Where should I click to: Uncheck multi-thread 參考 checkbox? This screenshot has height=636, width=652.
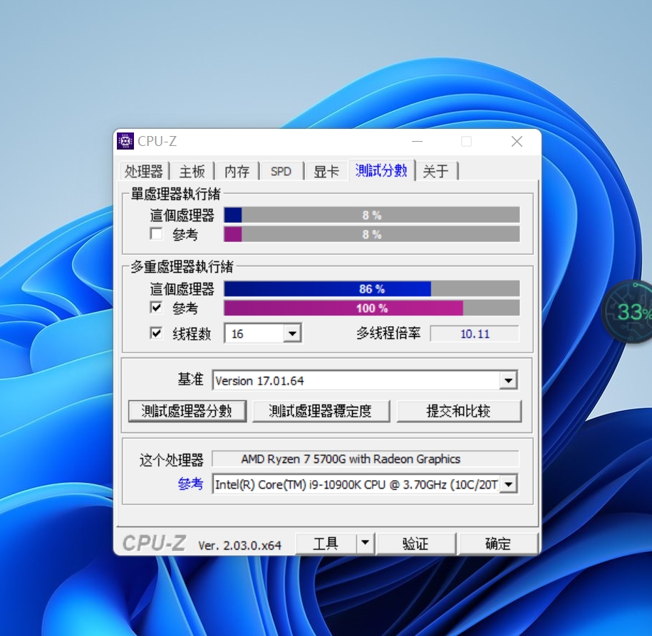pos(156,308)
